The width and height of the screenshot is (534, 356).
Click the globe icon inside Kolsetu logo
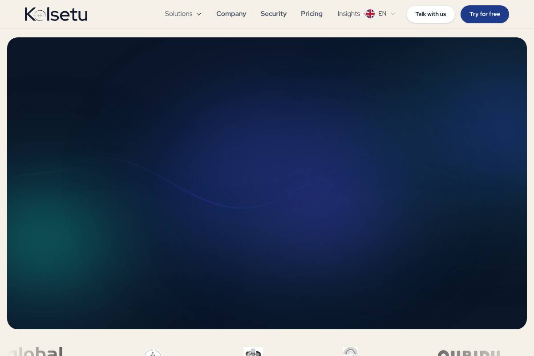tap(40, 16)
